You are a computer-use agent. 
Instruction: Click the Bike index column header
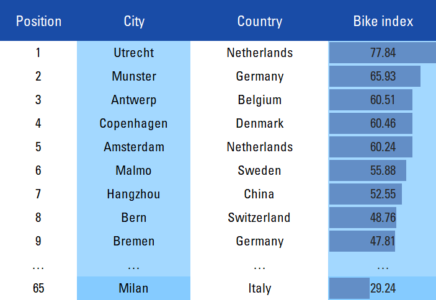click(383, 21)
